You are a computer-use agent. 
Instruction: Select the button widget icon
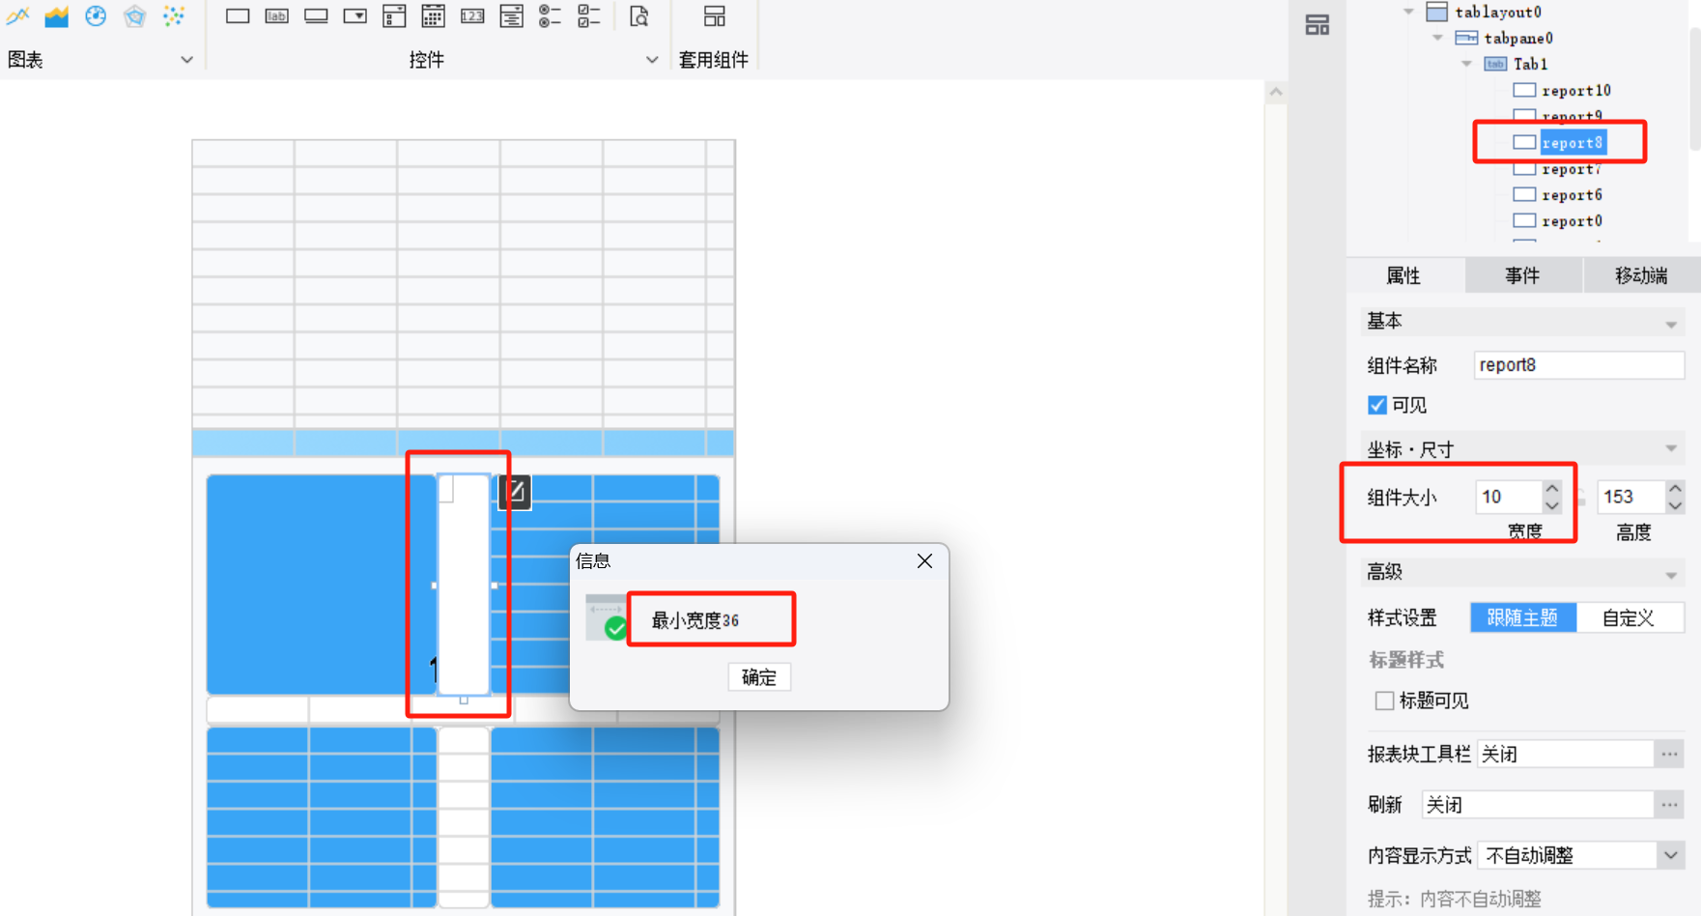point(316,15)
